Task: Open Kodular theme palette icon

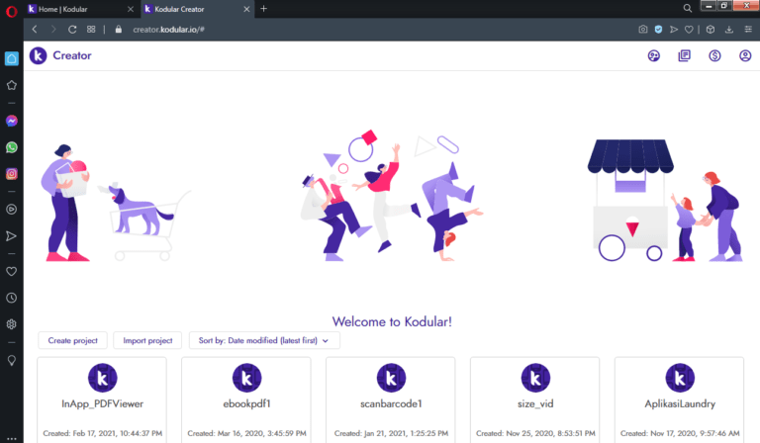Action: (654, 56)
